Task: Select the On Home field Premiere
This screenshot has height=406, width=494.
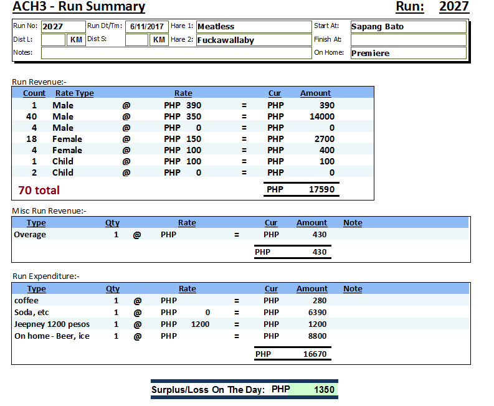Action: [x=408, y=53]
